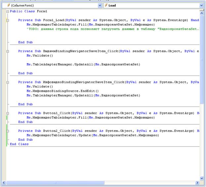
Task: Click Me.Validate() in the Выдачи save handler
Action: (x=40, y=56)
